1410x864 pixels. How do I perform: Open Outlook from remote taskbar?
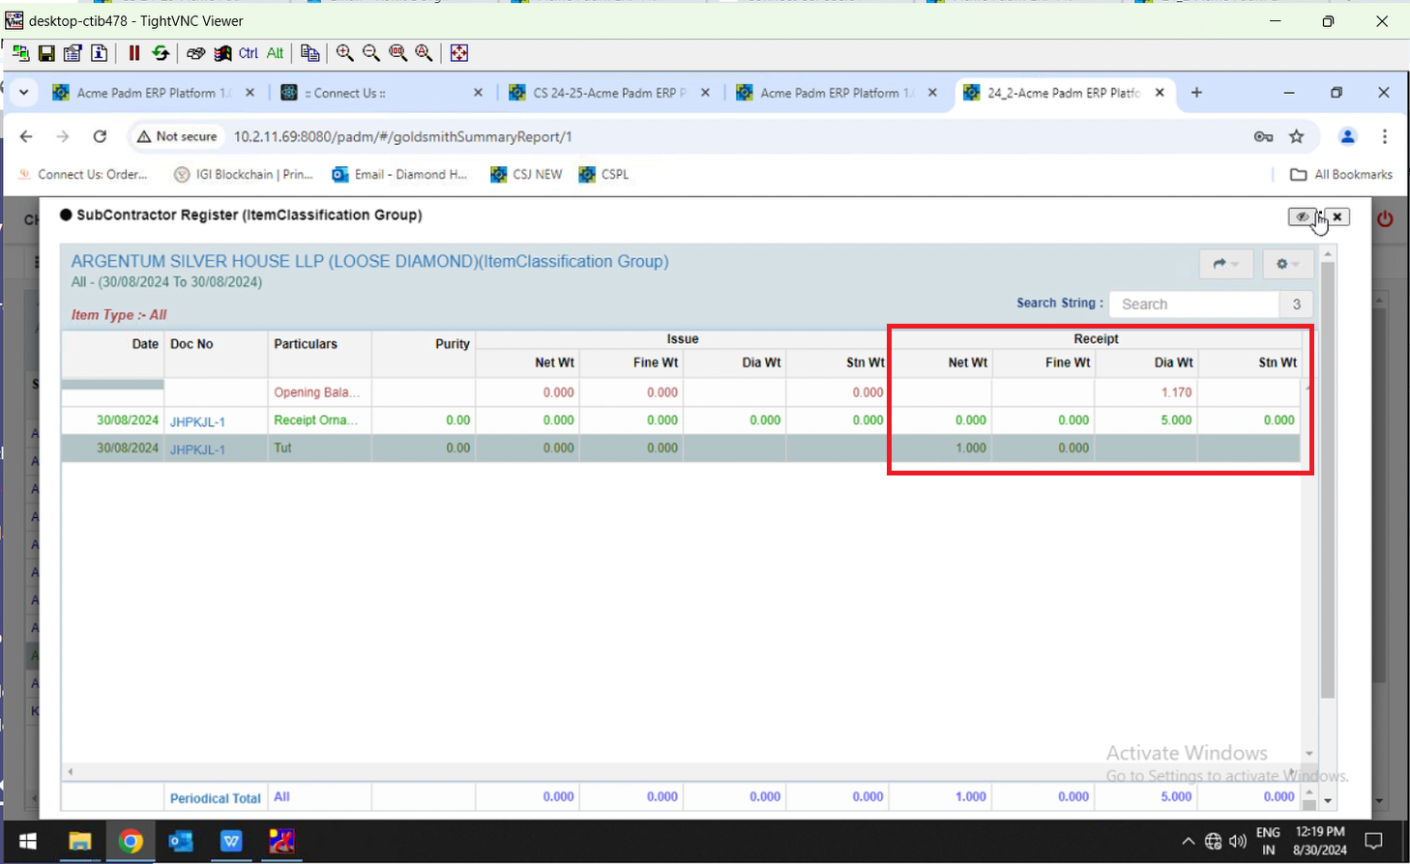(181, 841)
